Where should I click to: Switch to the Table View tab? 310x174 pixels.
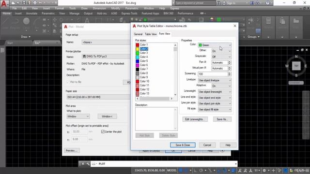pyautogui.click(x=151, y=34)
